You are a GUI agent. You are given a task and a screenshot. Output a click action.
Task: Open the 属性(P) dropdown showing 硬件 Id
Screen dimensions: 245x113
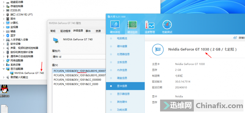click(79, 57)
